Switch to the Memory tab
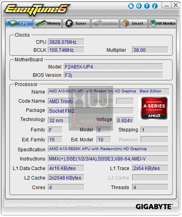This screenshot has width=182, height=217. pos(48,23)
